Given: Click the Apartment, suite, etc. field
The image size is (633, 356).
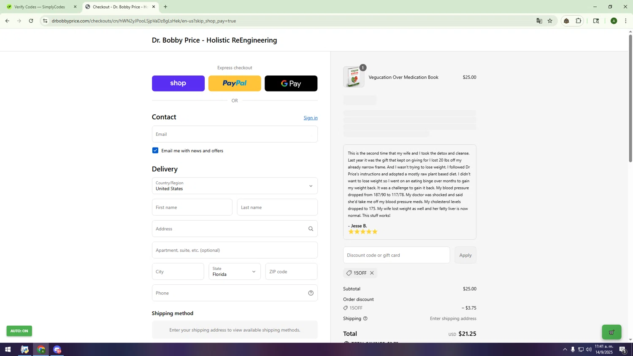Looking at the screenshot, I should click(235, 250).
